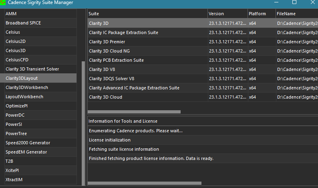
Task: Click the Information for Tools and License header
Action: 203,121
